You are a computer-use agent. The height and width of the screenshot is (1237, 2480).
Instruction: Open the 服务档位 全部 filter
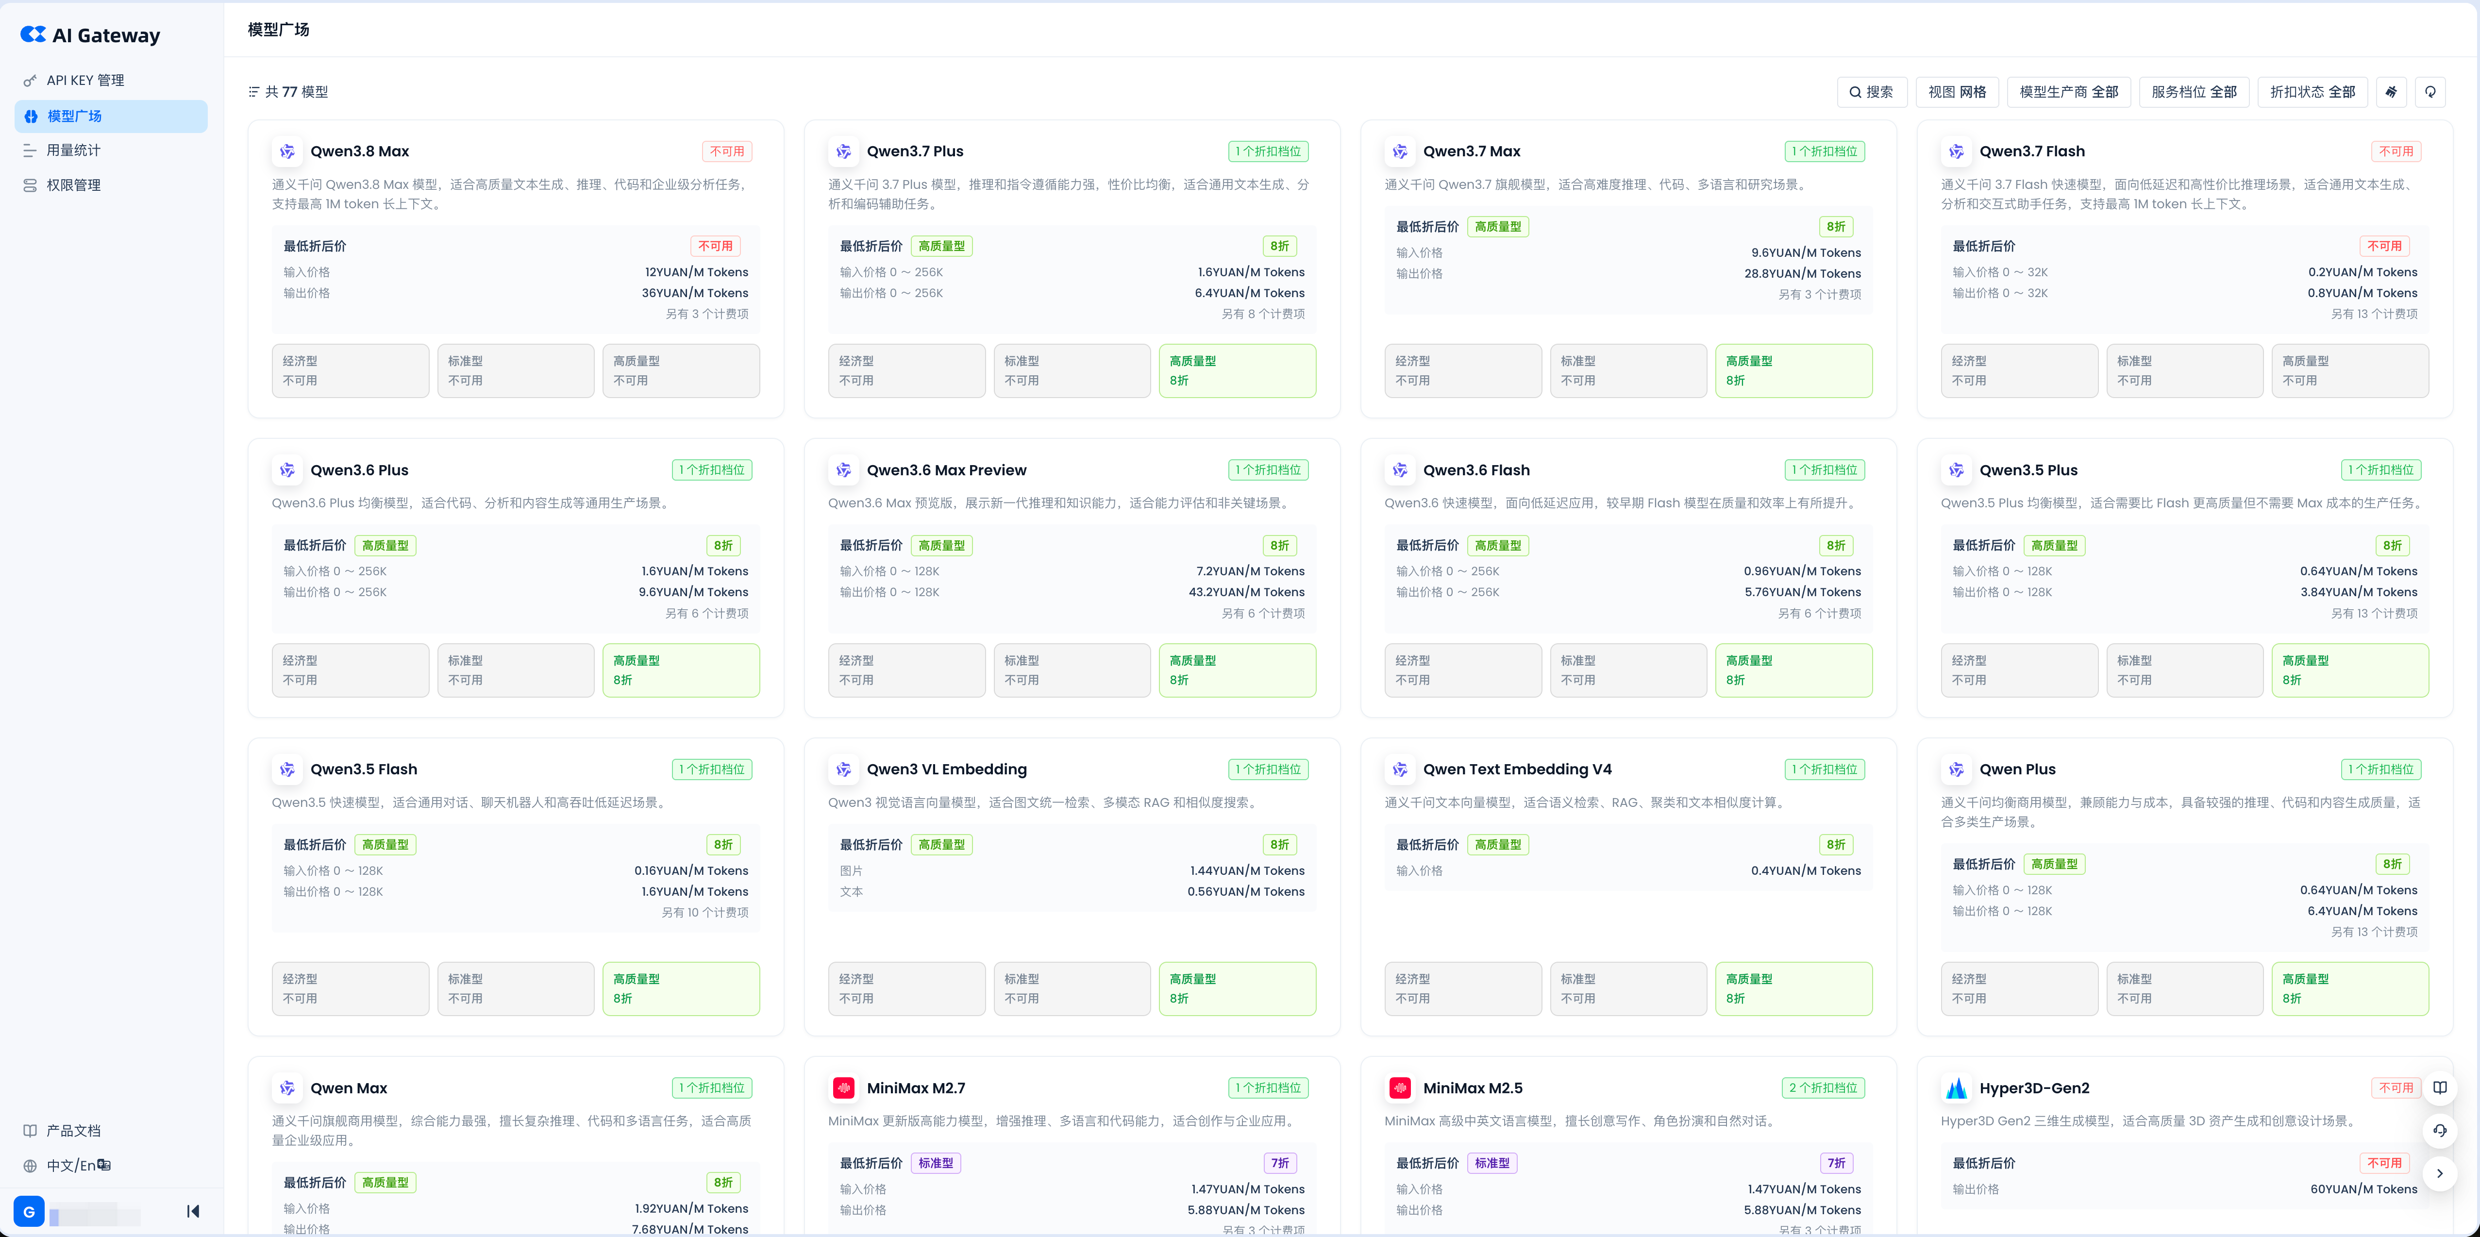click(2193, 92)
